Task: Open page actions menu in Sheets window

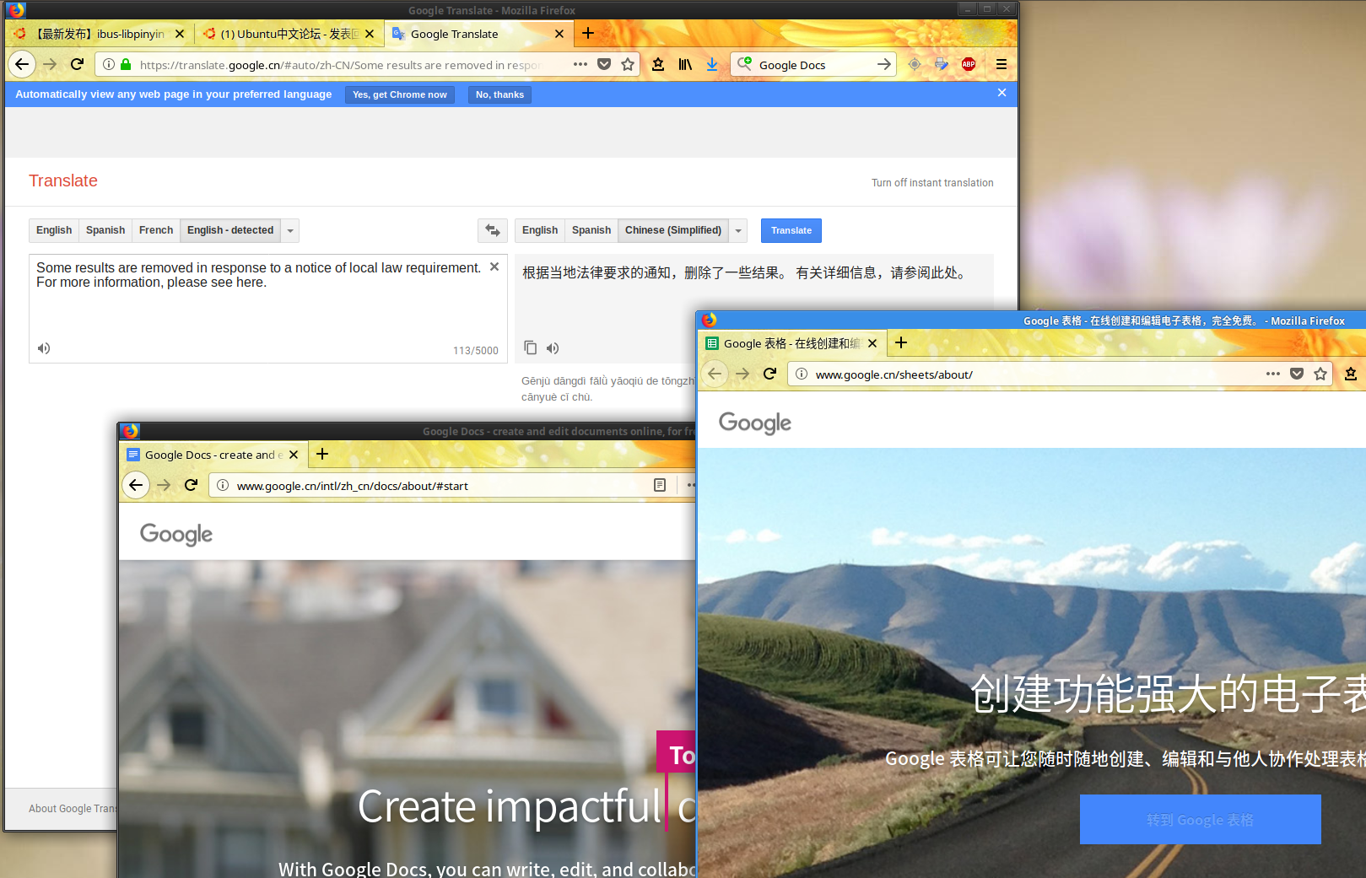Action: coord(1273,374)
